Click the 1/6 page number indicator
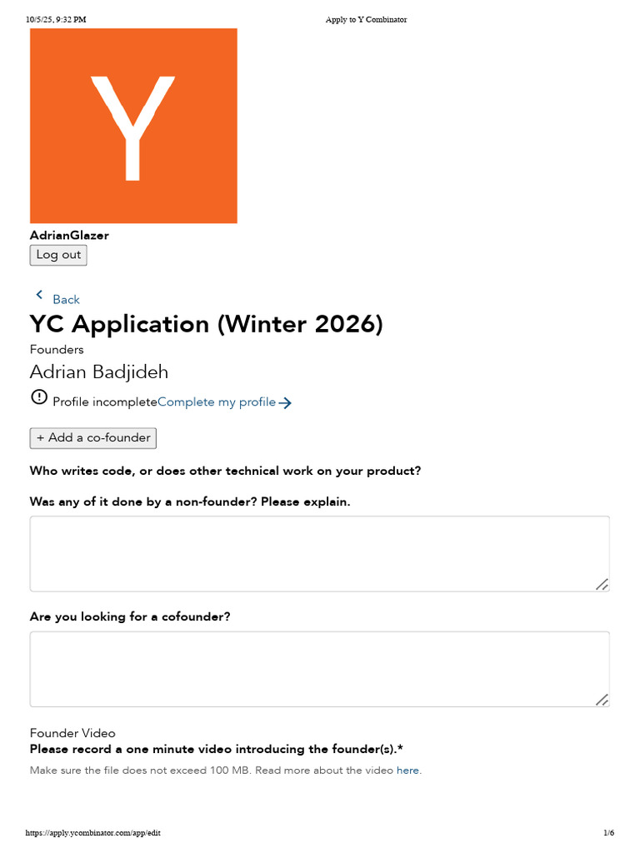This screenshot has width=640, height=853. tap(608, 833)
